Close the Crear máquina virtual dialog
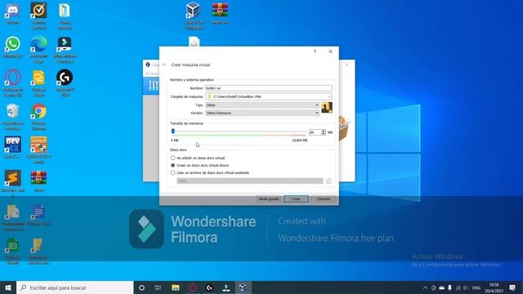The width and height of the screenshot is (523, 294). [330, 51]
